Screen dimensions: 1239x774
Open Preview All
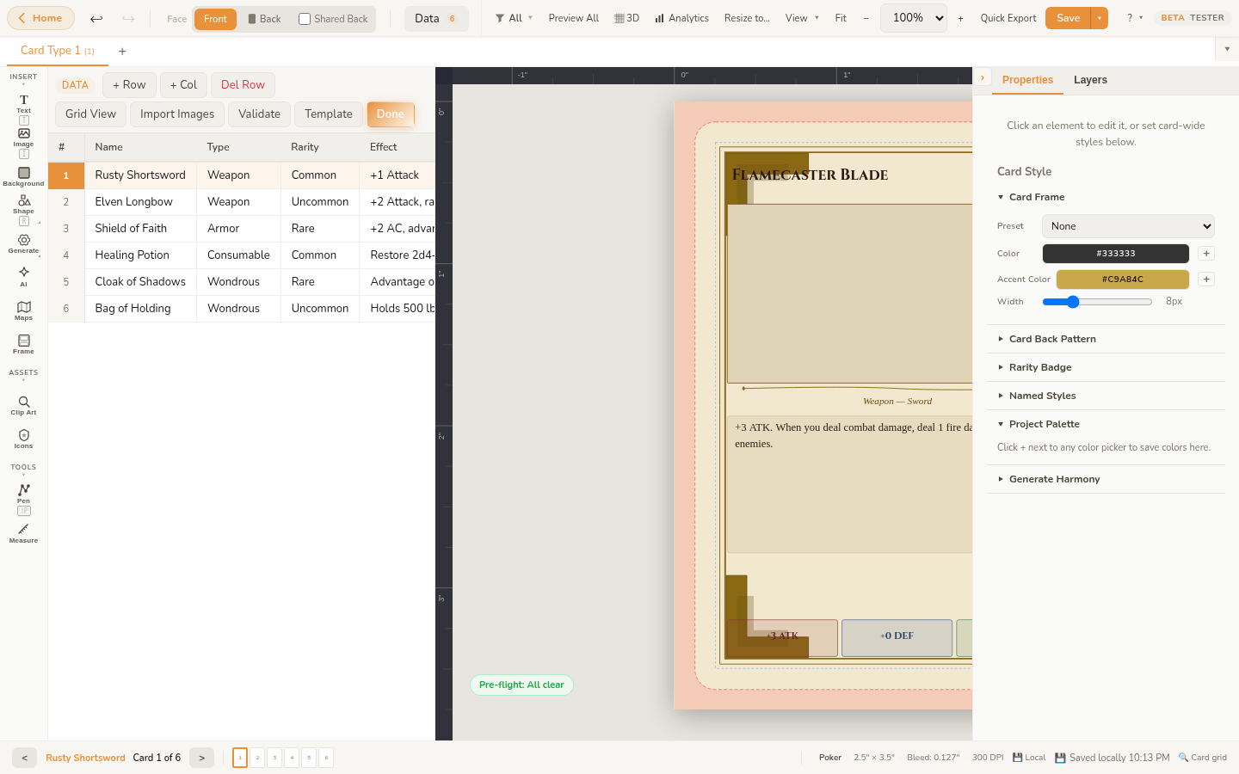(574, 18)
